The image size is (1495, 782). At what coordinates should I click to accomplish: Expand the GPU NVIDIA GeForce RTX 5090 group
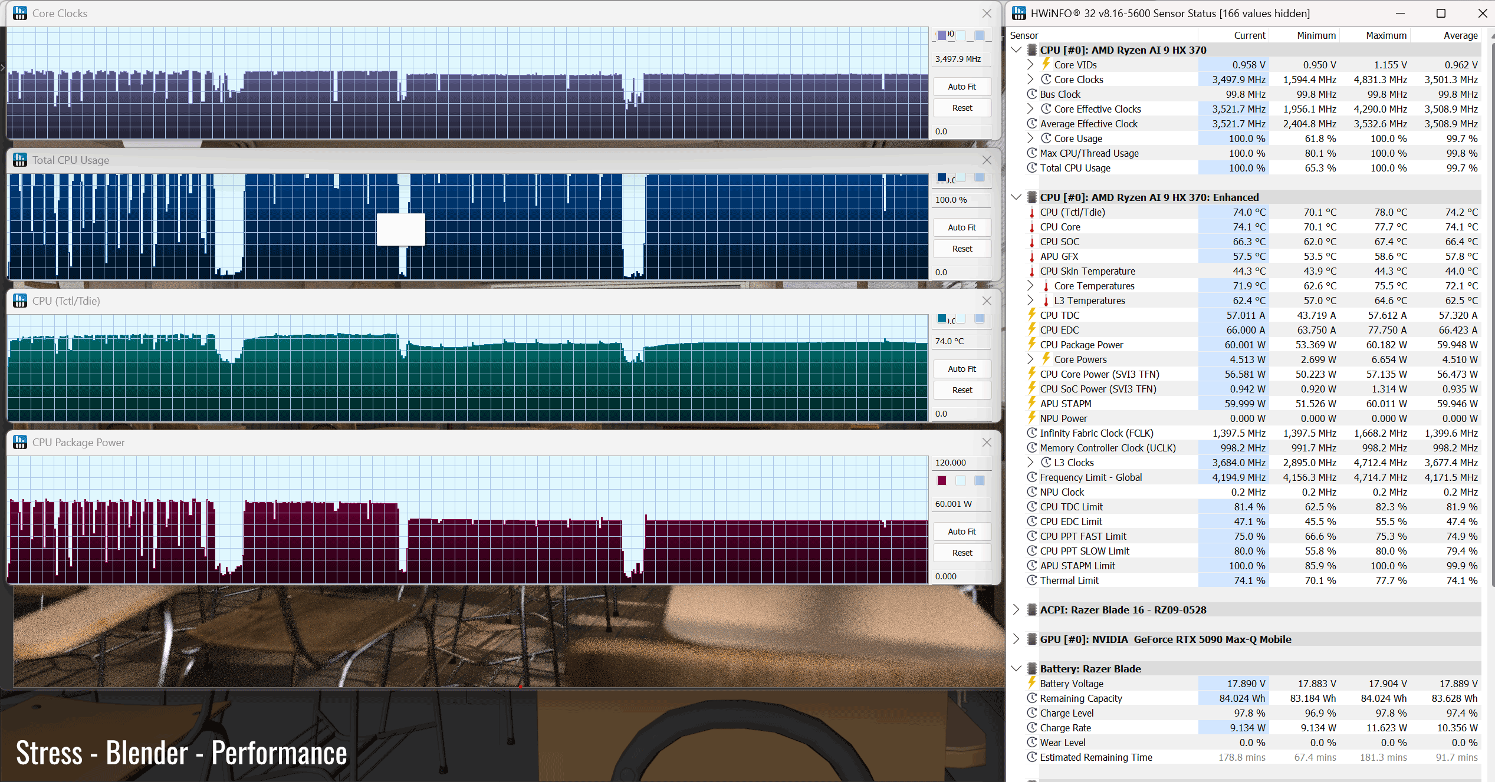pyautogui.click(x=1016, y=639)
